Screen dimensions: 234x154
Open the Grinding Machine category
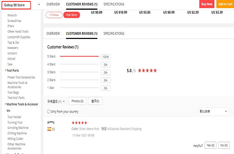click(x=18, y=128)
